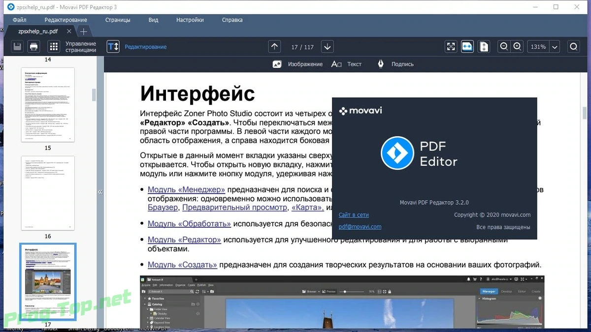Image resolution: width=591 pixels, height=332 pixels.
Task: Click the Movavi PDF Редактор 3.2.0 version text
Action: point(434,203)
